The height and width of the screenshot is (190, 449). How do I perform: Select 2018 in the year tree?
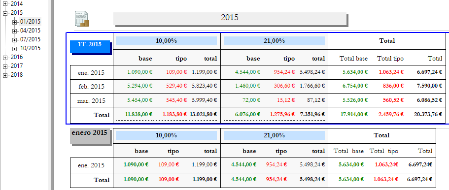coord(17,75)
